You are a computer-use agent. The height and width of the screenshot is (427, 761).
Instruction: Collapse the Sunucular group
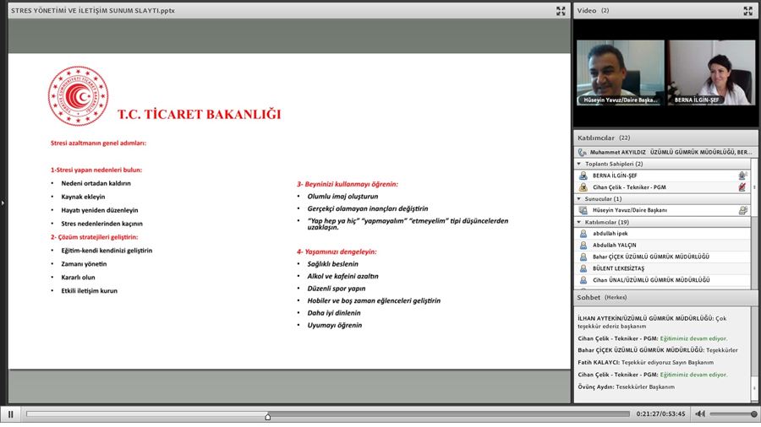tap(579, 198)
